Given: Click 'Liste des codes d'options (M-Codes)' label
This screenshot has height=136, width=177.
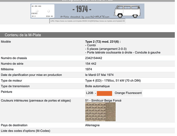Looking at the screenshot, I should coord(26,131).
